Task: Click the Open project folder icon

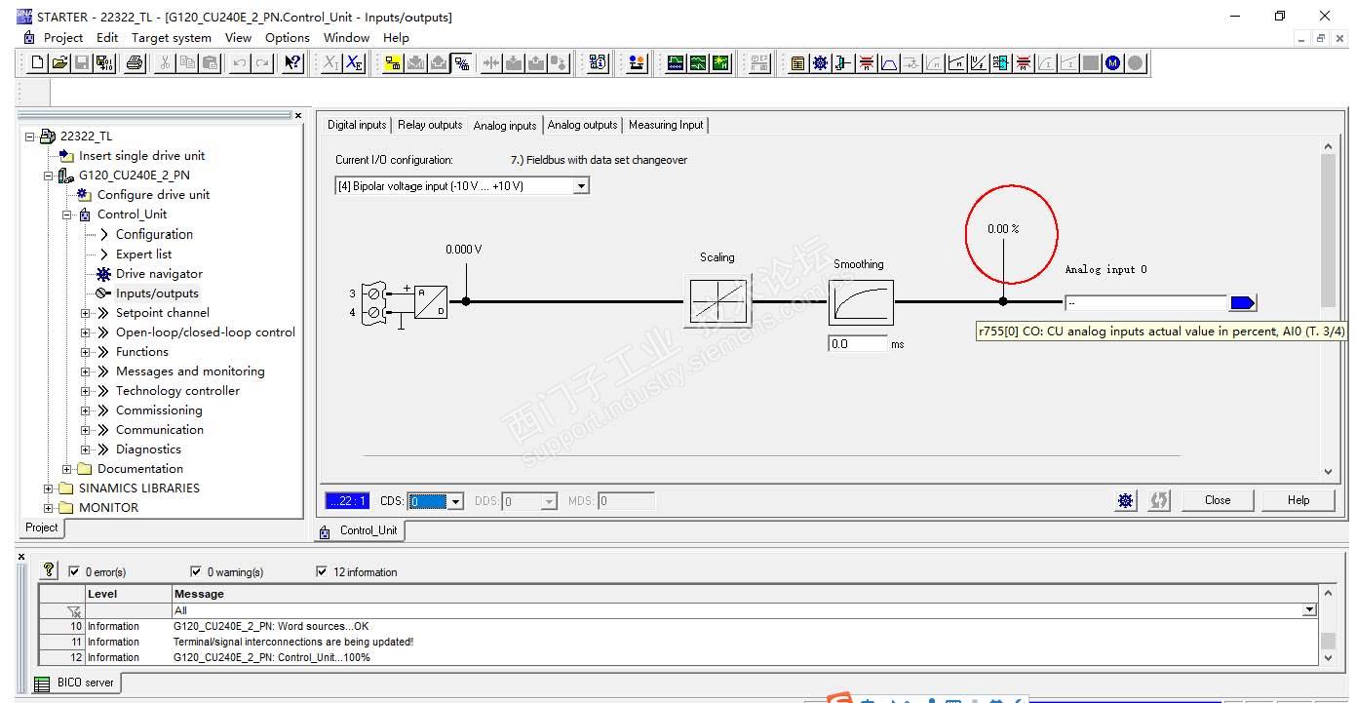Action: [x=59, y=63]
